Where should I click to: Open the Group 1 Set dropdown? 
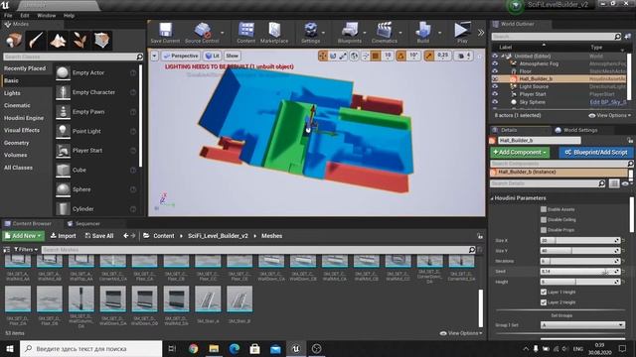click(x=582, y=325)
